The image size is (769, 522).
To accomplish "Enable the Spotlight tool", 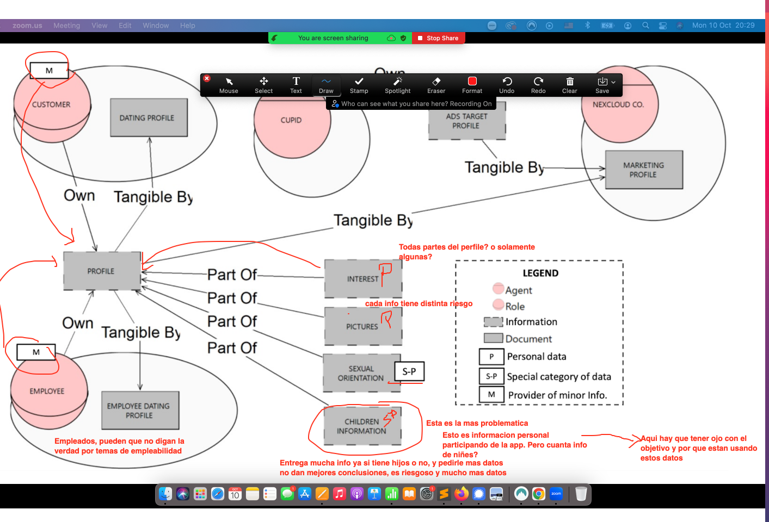I will coord(397,85).
